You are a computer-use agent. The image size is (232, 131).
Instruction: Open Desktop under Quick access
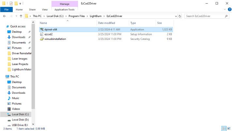(x=17, y=32)
